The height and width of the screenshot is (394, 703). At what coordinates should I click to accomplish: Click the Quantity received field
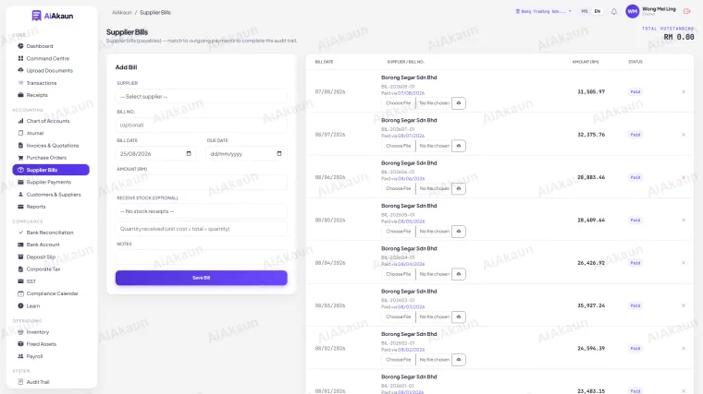point(202,229)
